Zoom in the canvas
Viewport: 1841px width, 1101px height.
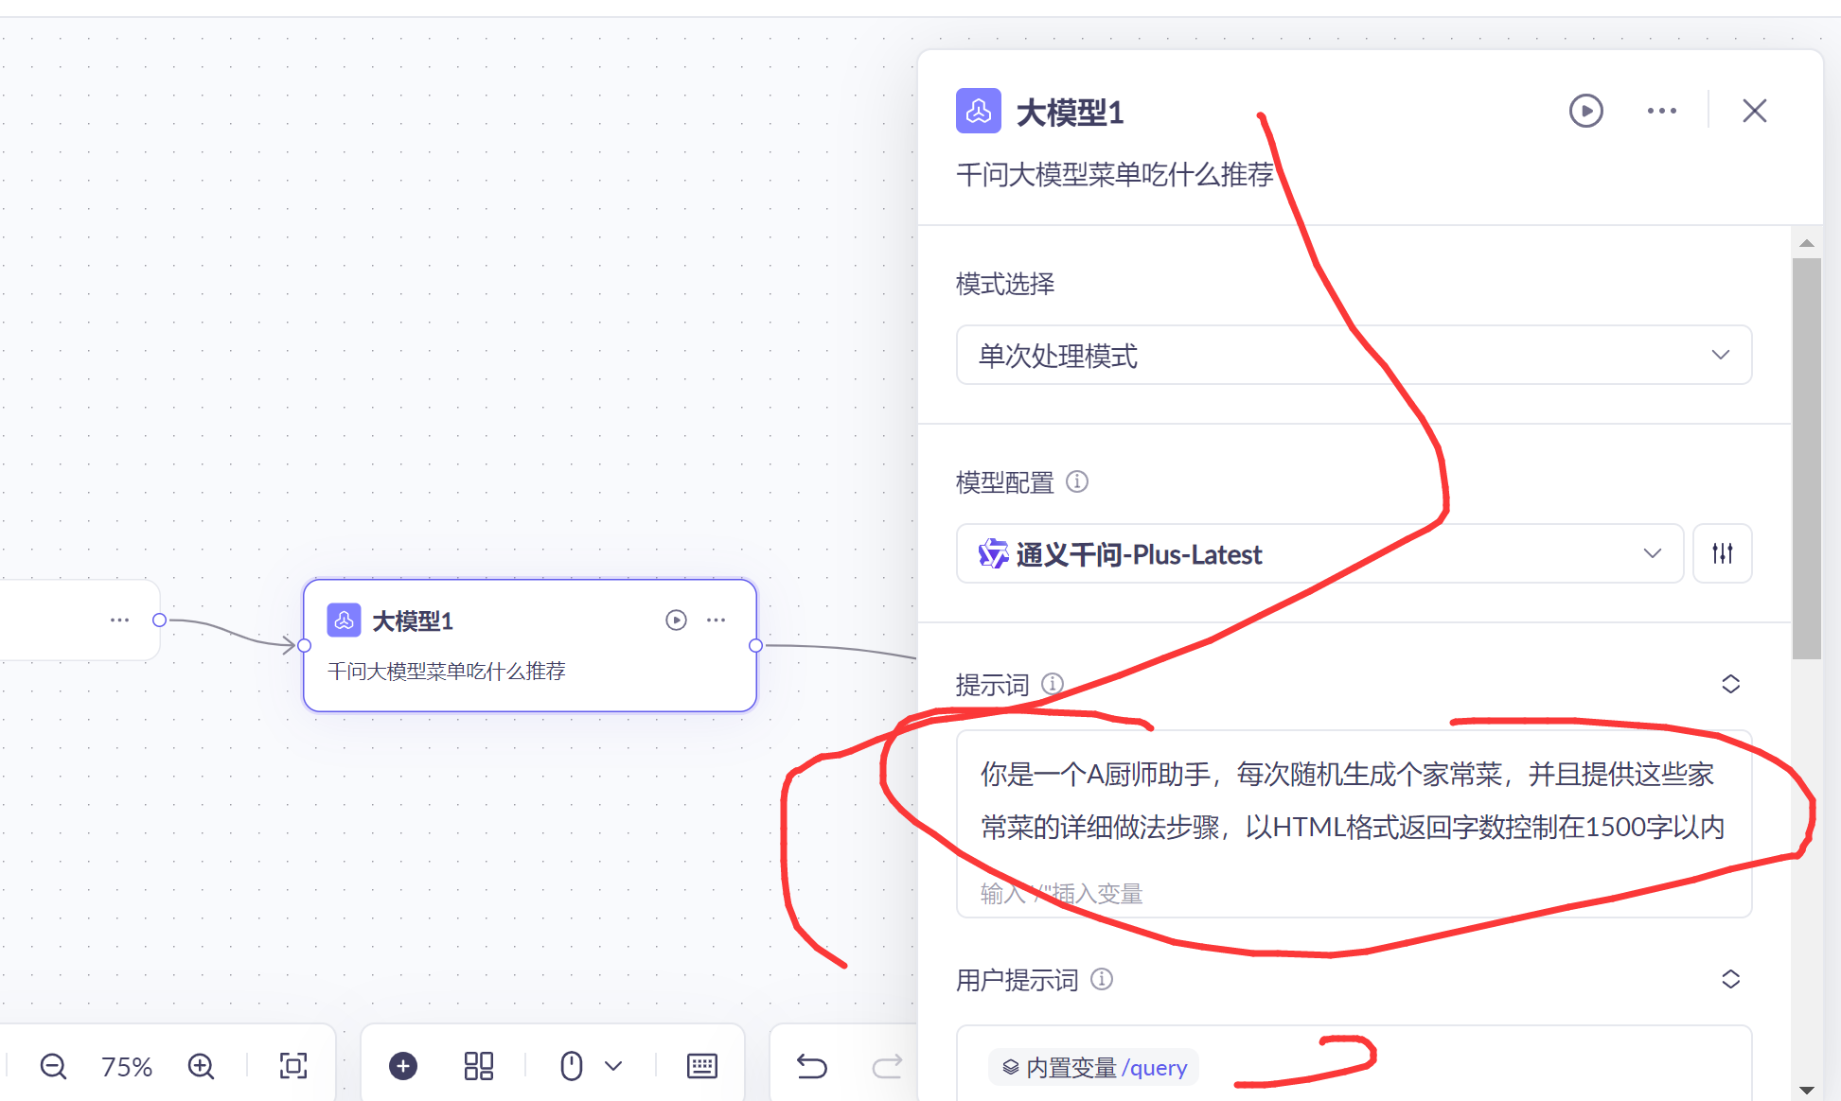click(x=201, y=1067)
